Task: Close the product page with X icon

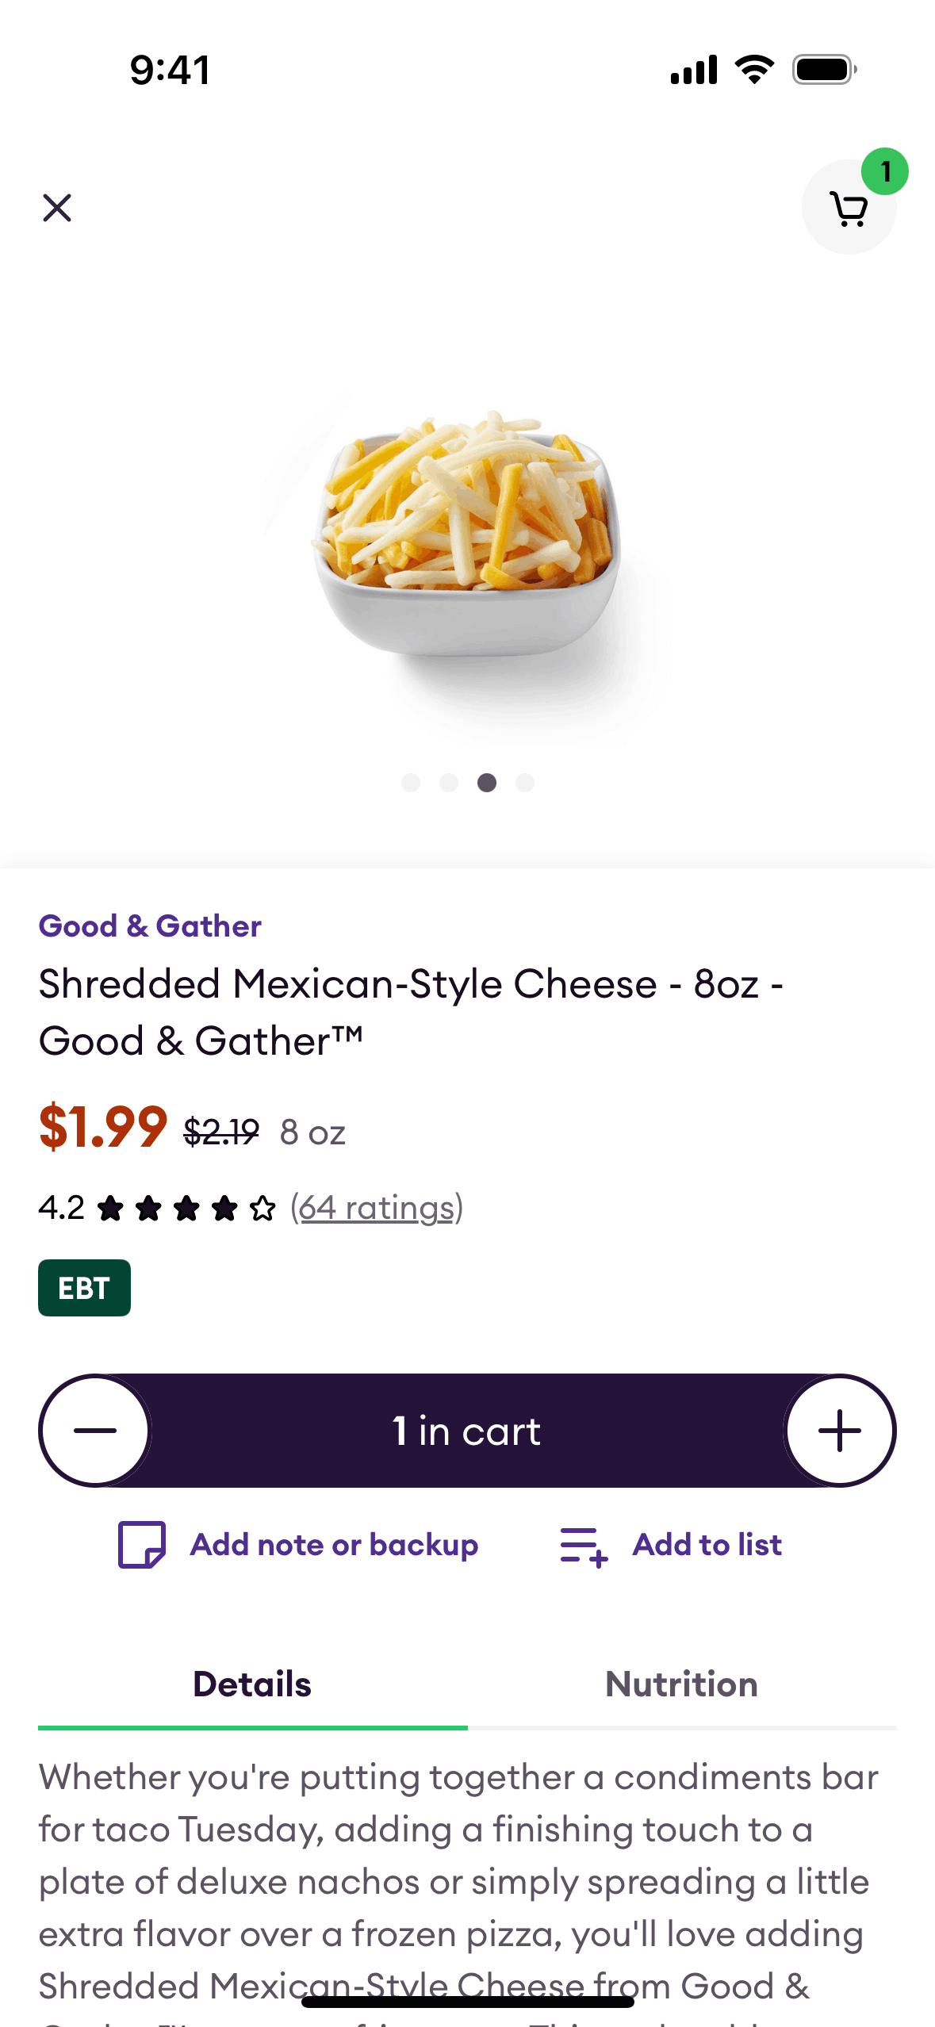Action: [57, 209]
